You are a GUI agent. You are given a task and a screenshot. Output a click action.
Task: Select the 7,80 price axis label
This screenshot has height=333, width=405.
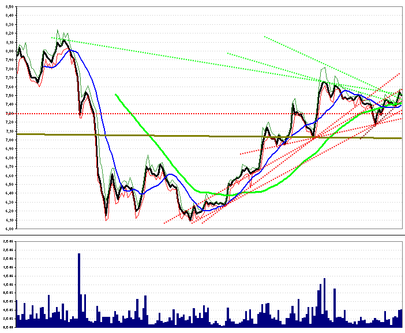pos(9,69)
